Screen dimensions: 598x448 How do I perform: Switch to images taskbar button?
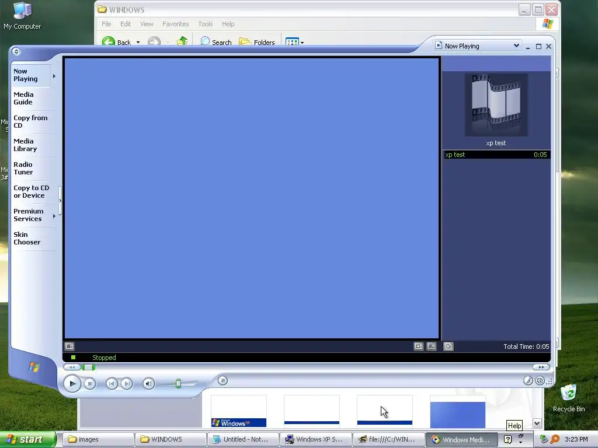point(98,439)
